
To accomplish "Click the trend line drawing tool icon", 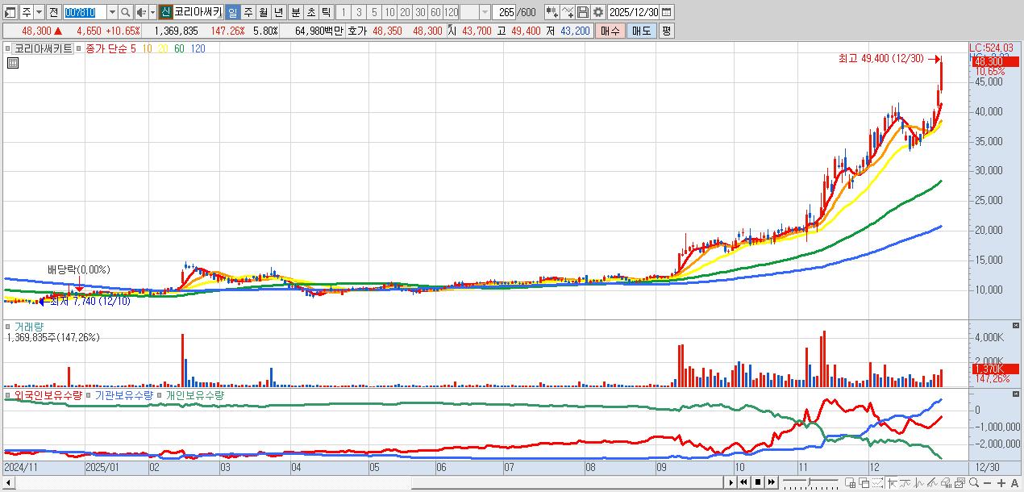I will pos(933,482).
